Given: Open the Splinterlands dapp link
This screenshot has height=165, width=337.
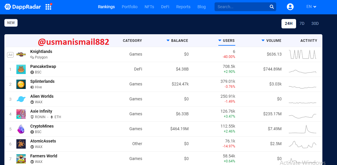Looking at the screenshot, I should click(x=42, y=81).
